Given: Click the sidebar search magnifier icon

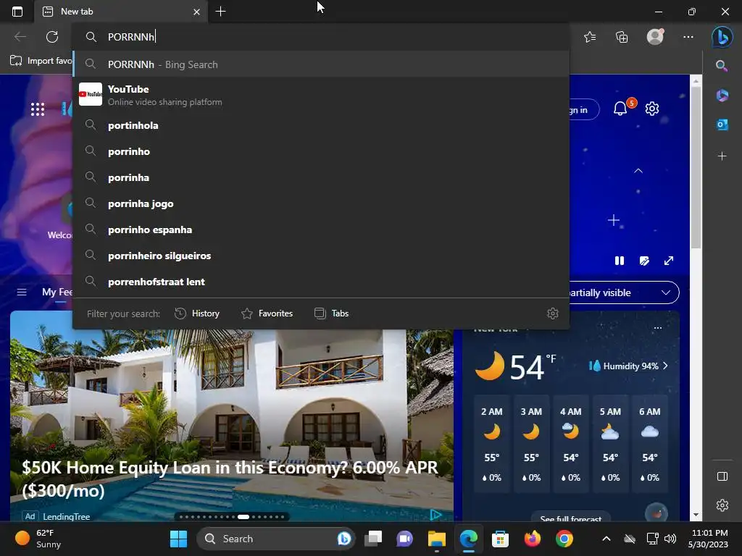Looking at the screenshot, I should [722, 66].
